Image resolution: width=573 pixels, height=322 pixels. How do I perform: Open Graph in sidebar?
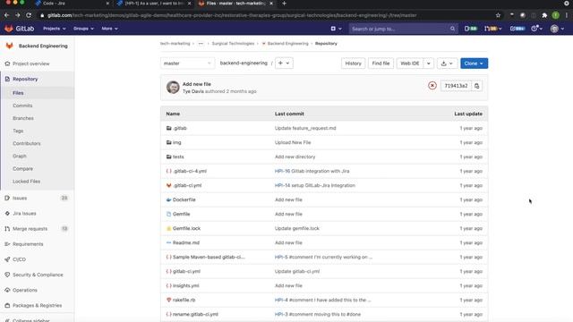pyautogui.click(x=20, y=156)
